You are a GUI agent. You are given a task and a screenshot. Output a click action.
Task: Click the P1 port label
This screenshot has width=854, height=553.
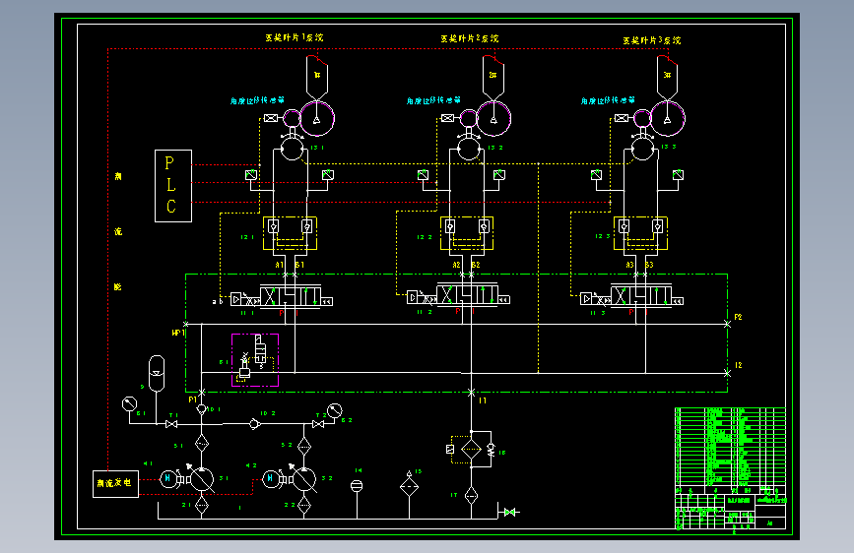click(192, 399)
